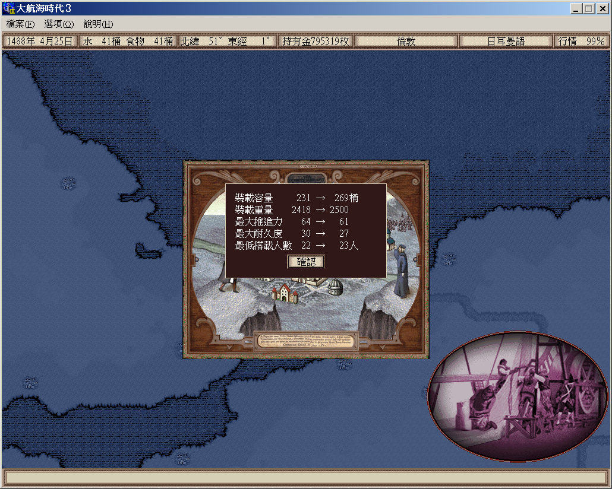Click the plaque atop the wooden frame
This screenshot has width=612, height=489.
[x=305, y=177]
